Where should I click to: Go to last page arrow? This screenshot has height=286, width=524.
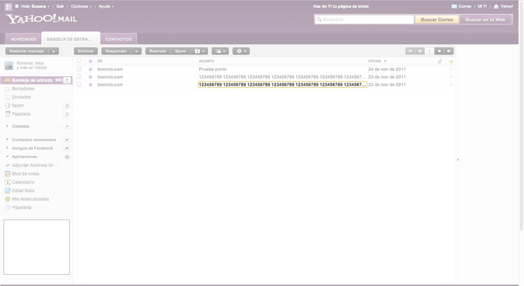(449, 51)
